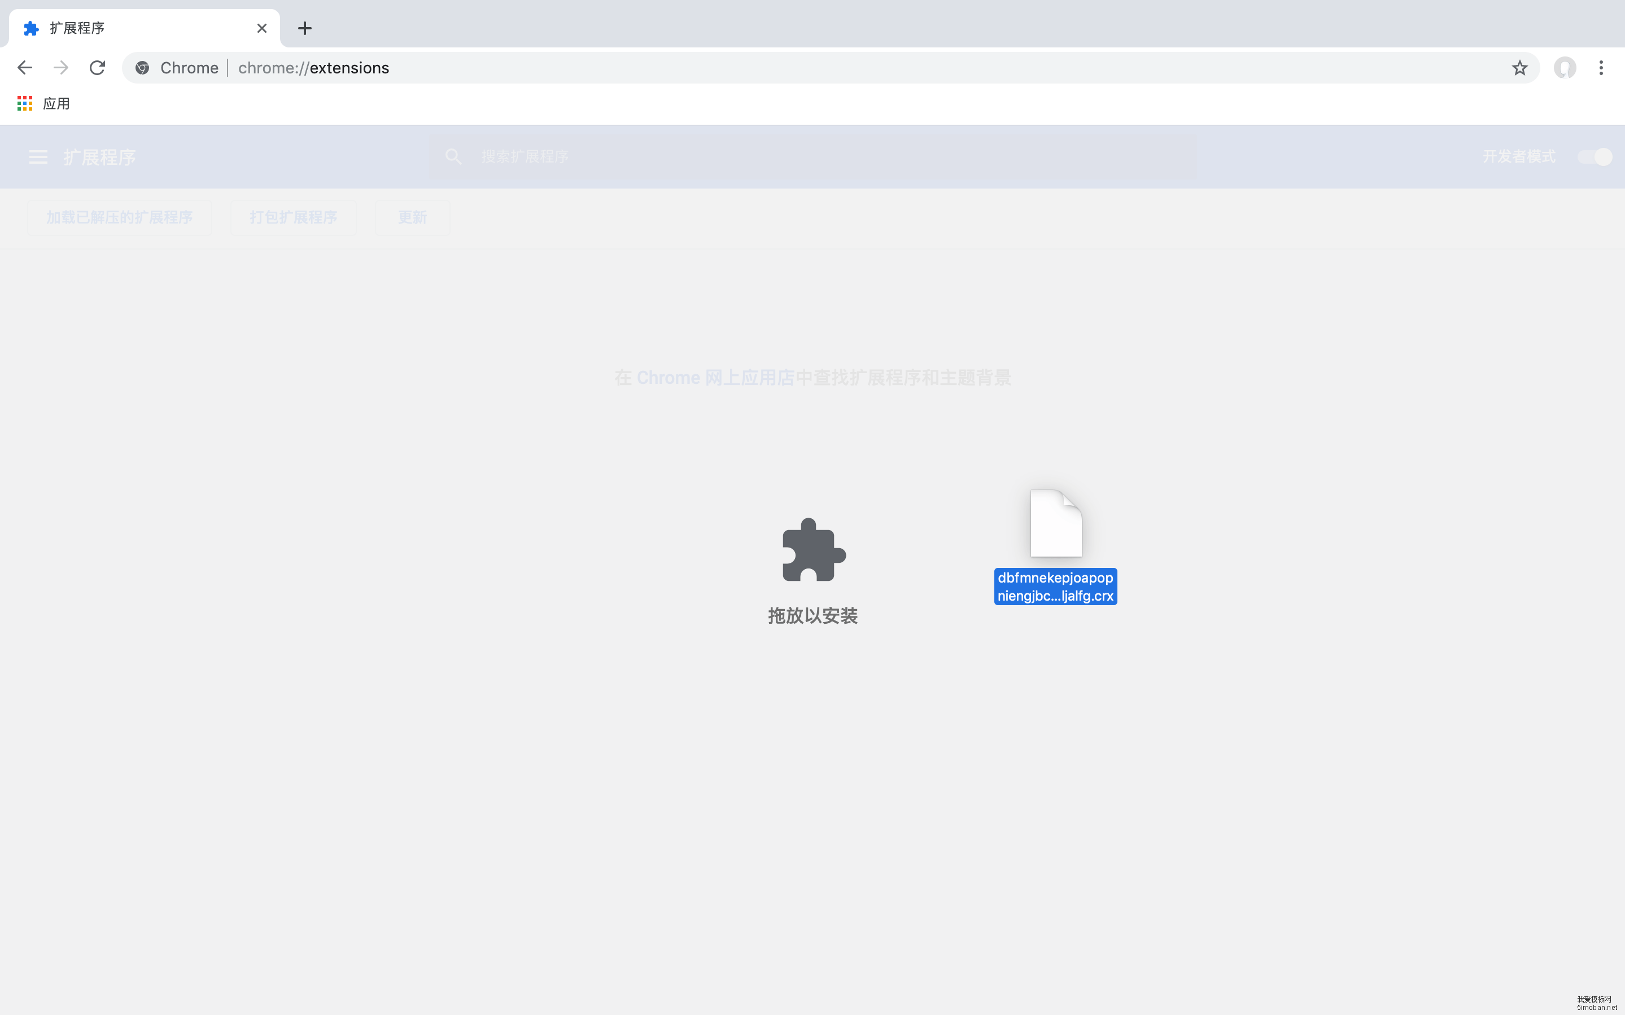
Task: Select the dbfmnekepjoapop crx file
Action: point(1055,537)
